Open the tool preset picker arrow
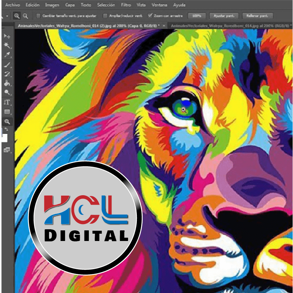The height and width of the screenshot is (293, 293). pos(7,16)
